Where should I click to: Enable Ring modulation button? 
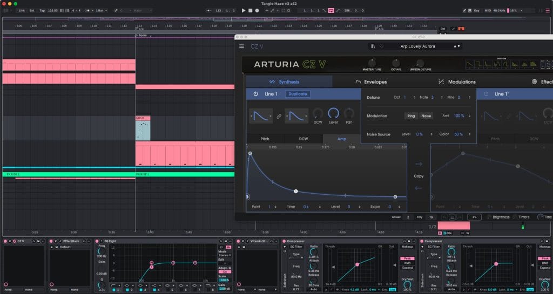411,116
